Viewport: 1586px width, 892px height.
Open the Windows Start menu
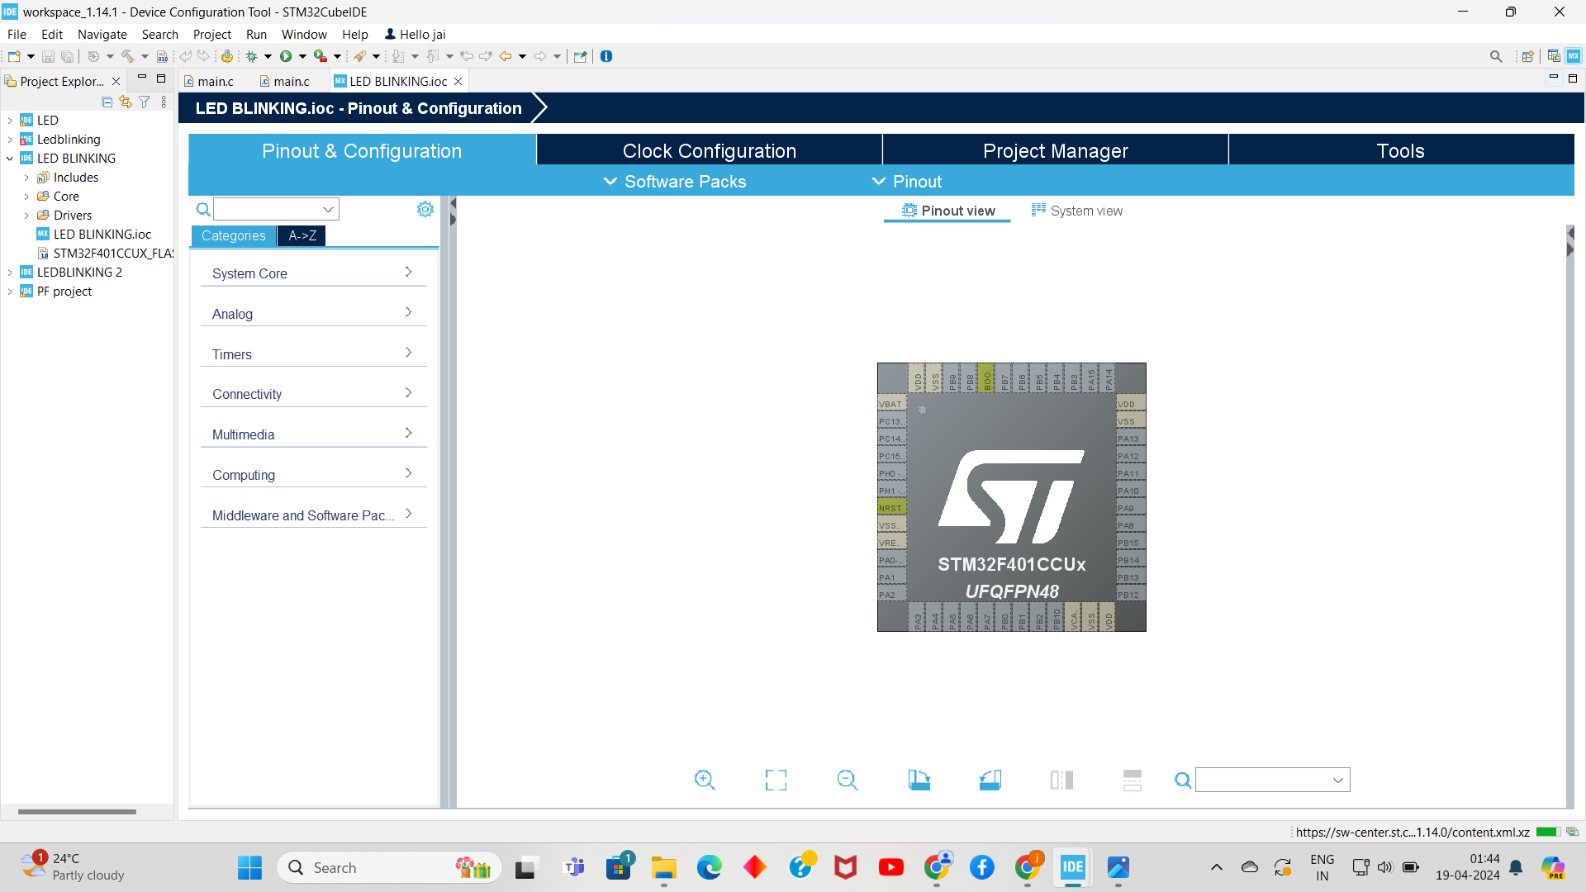[x=249, y=867]
